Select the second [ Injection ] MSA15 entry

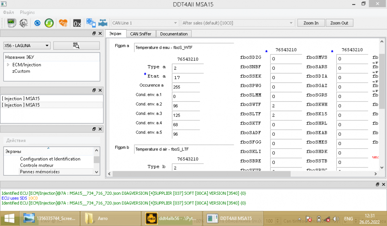pyautogui.click(x=52, y=105)
